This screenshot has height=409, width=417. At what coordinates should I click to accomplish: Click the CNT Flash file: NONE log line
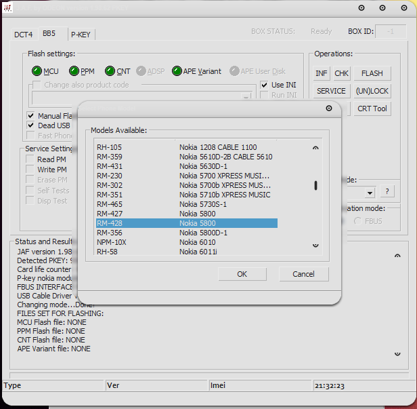(x=51, y=340)
